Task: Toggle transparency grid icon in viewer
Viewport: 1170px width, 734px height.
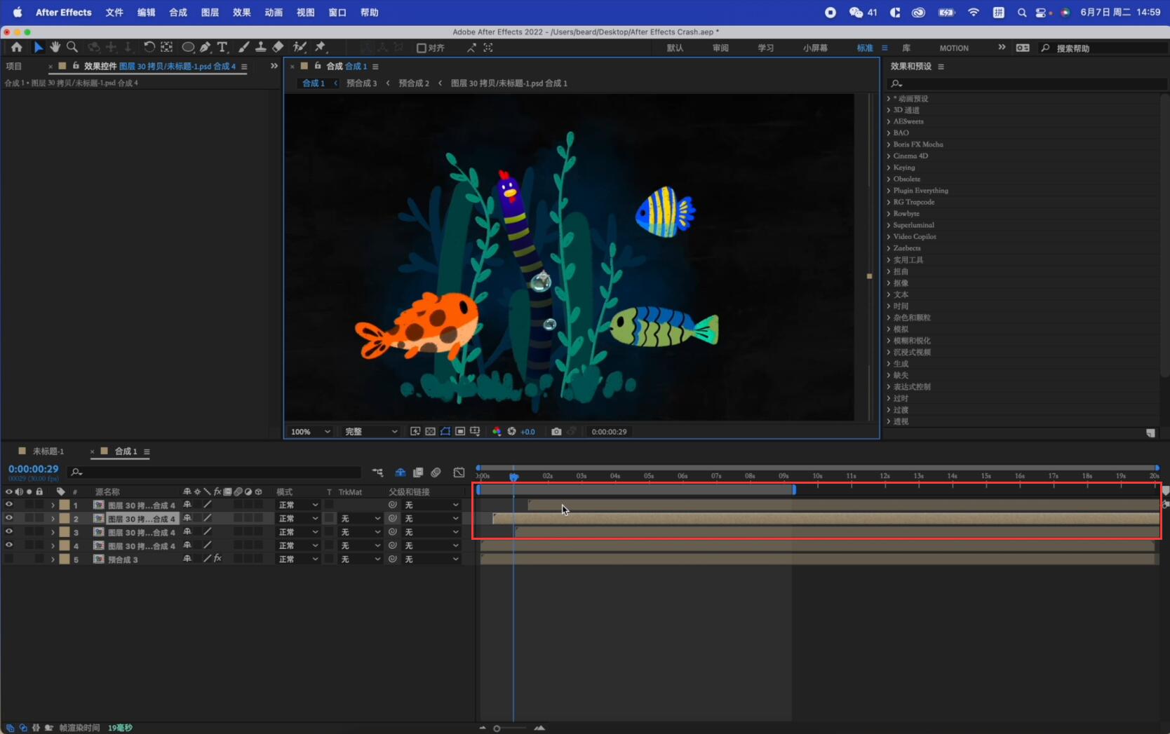Action: (x=430, y=432)
